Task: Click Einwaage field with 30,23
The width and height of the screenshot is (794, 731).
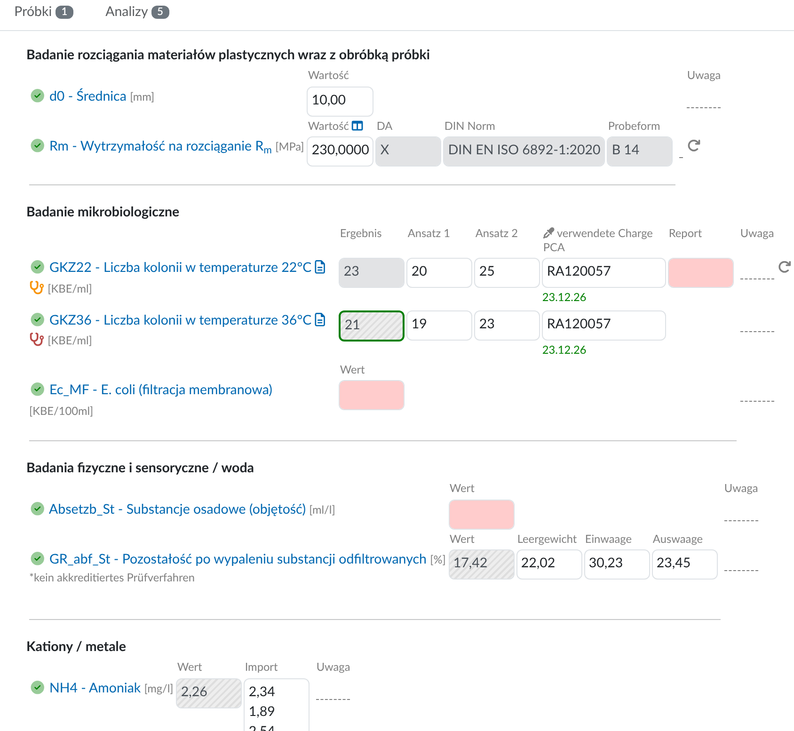Action: pos(617,564)
